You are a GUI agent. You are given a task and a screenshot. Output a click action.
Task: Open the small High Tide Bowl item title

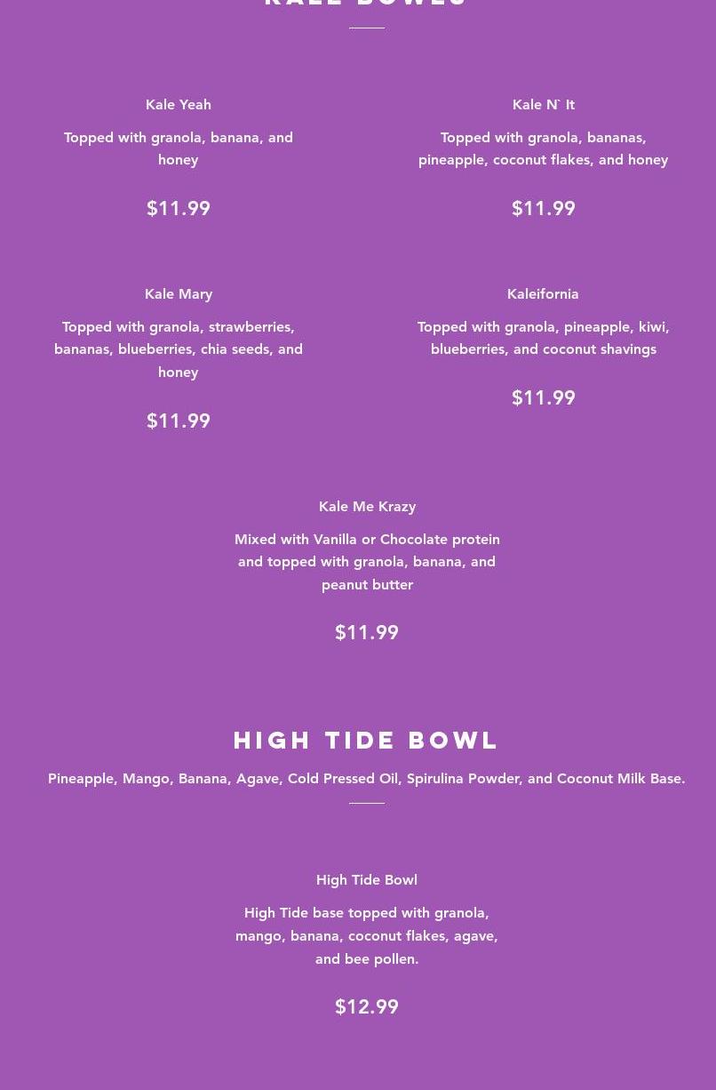pos(367,880)
